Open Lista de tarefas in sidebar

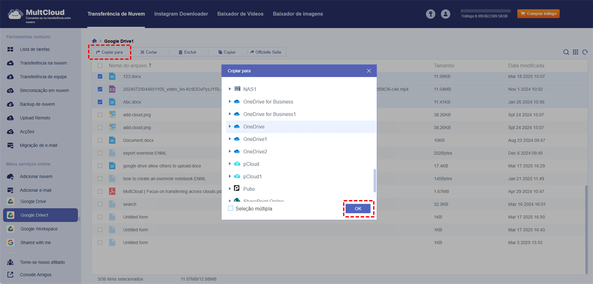(x=35, y=50)
